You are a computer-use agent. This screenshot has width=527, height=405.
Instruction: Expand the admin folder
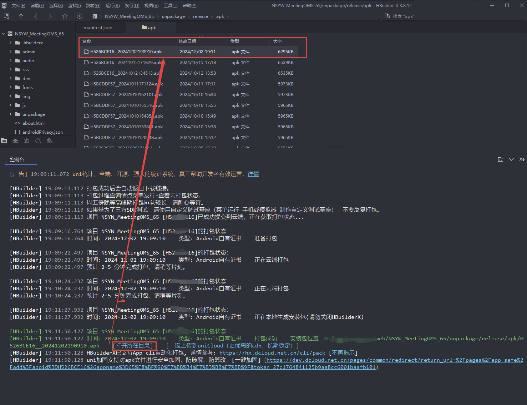coord(10,51)
